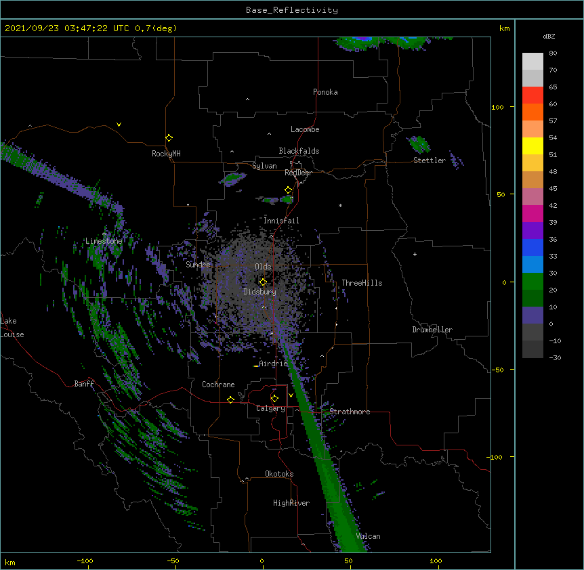Click the Strathmore label
This screenshot has height=570, width=584.
(x=350, y=412)
